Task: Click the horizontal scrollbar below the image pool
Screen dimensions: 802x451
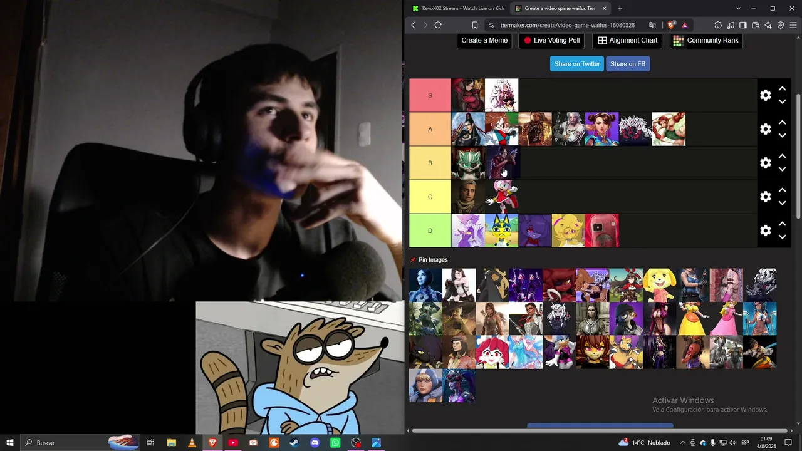Action: click(600, 431)
